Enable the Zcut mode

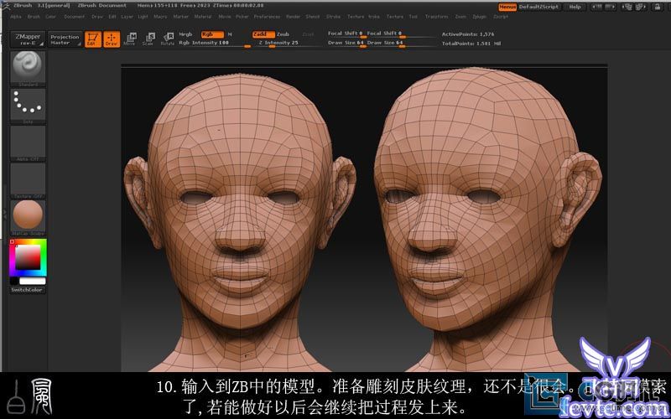tap(308, 34)
